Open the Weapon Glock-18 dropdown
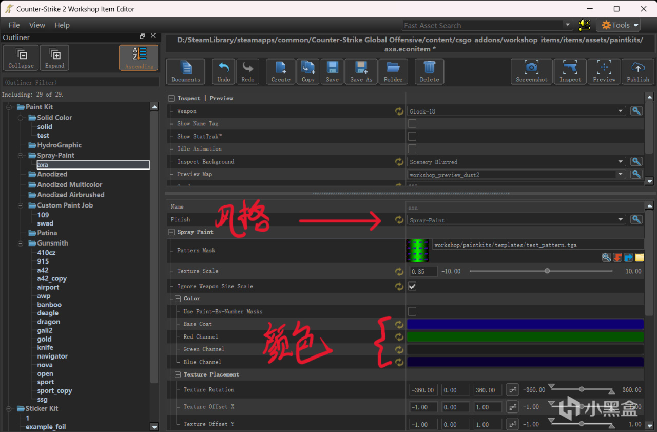The image size is (657, 432). tap(516, 111)
